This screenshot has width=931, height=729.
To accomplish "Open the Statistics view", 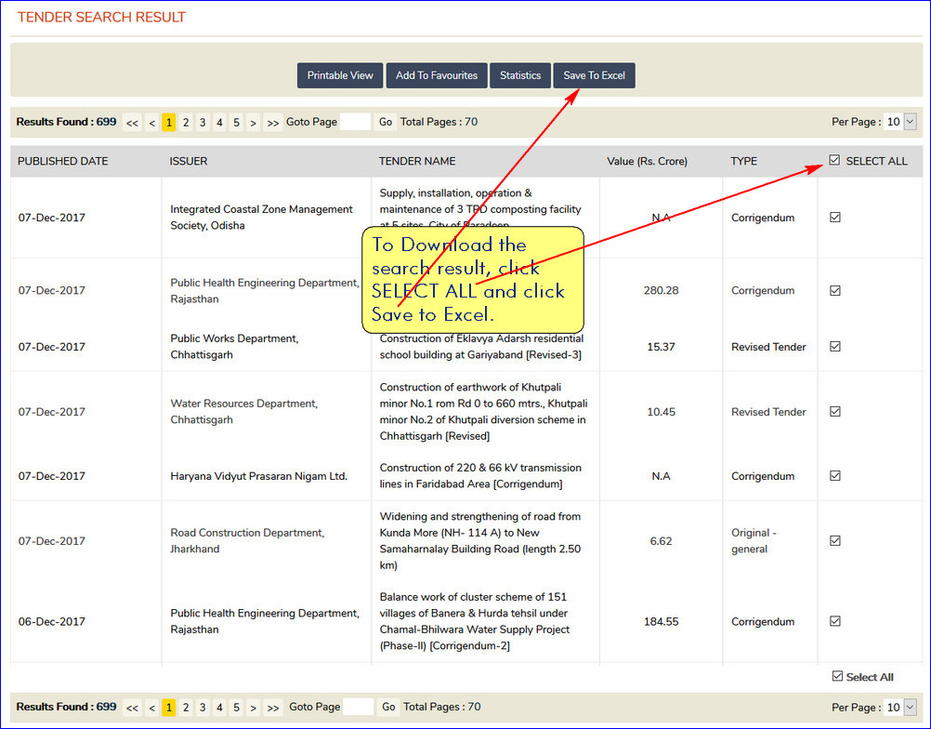I will click(519, 75).
